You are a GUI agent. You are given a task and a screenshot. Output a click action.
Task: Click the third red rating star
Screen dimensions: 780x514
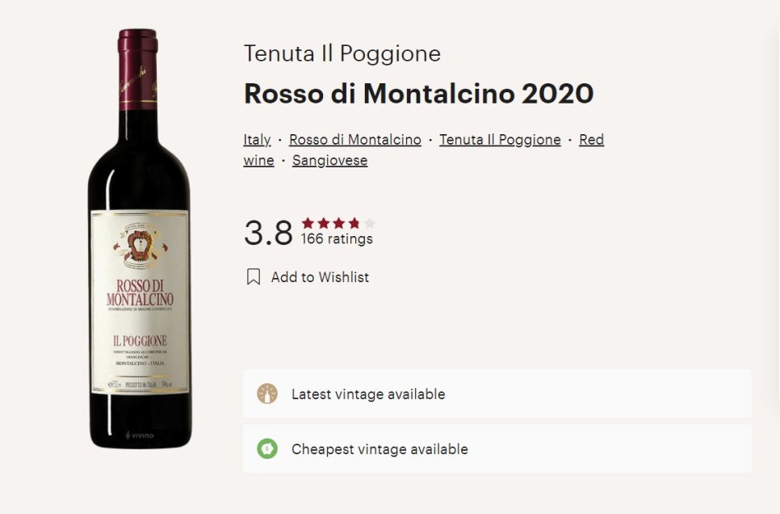click(339, 222)
